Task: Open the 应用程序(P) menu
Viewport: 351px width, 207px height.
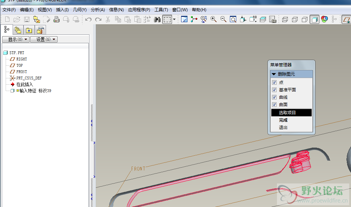Action: coord(139,10)
